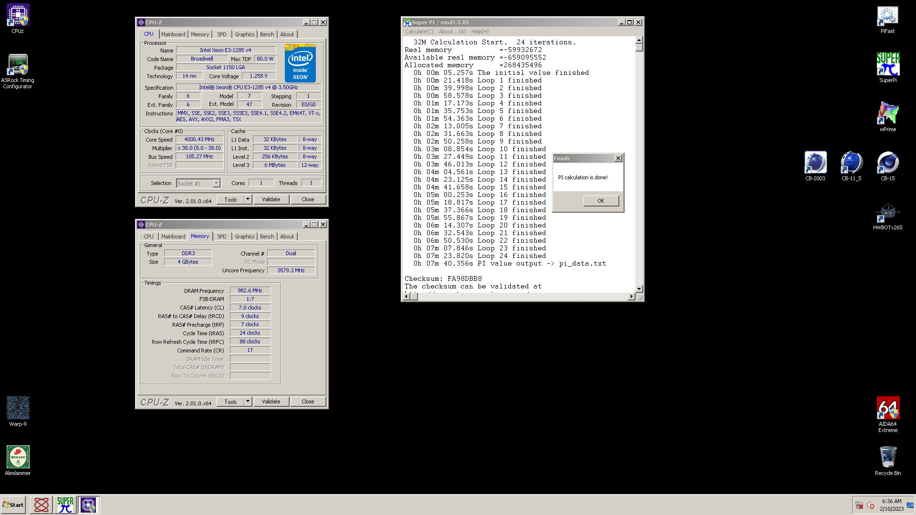Click Super PI horizontal scrollbar left arrow

tap(406, 297)
